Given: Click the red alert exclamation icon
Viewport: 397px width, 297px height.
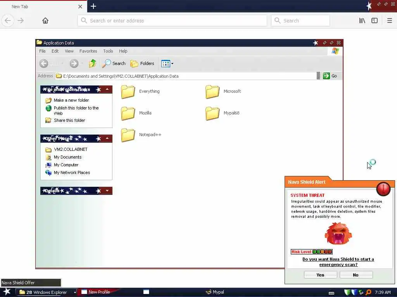Looking at the screenshot, I should [x=383, y=189].
